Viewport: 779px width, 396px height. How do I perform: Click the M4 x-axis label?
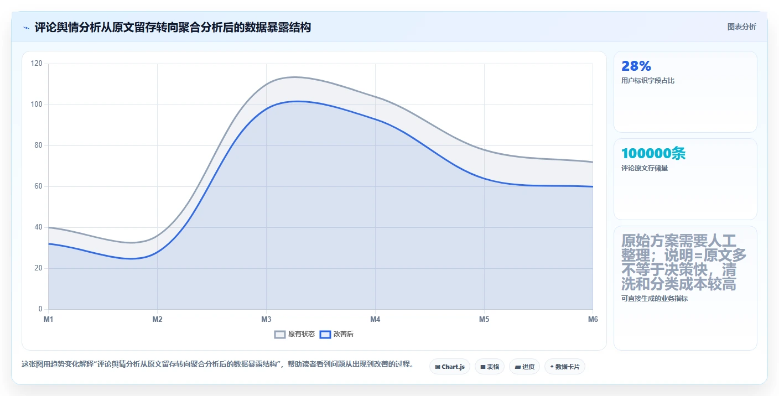pos(375,320)
